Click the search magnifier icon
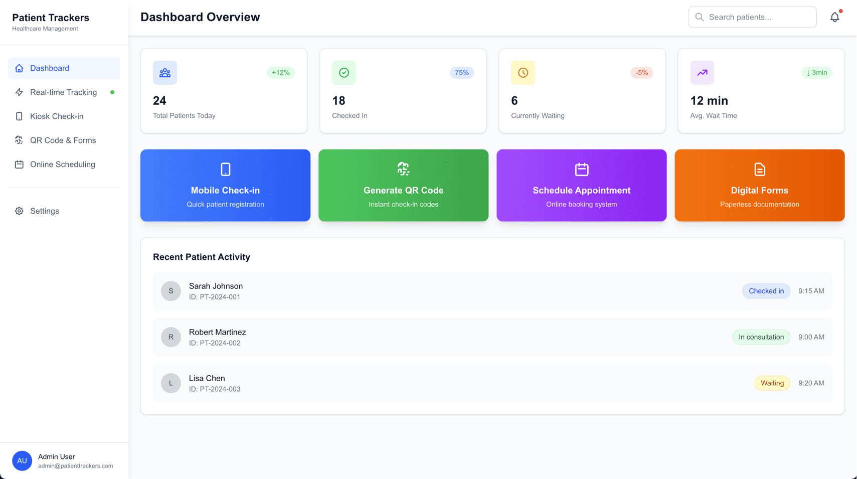Screen dimensions: 857x479 [x=699, y=17]
